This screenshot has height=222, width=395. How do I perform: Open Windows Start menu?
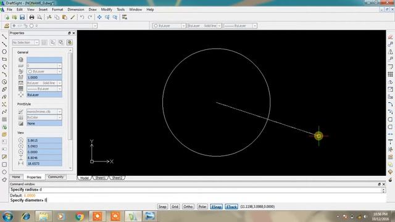(x=7, y=216)
